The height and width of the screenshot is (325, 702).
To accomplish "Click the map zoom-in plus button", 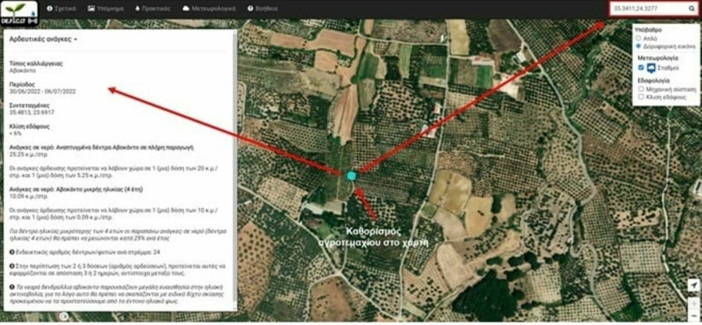I will click(x=693, y=302).
